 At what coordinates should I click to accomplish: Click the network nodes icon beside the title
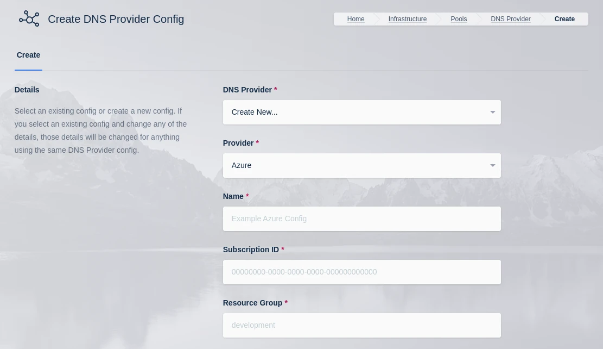29,19
